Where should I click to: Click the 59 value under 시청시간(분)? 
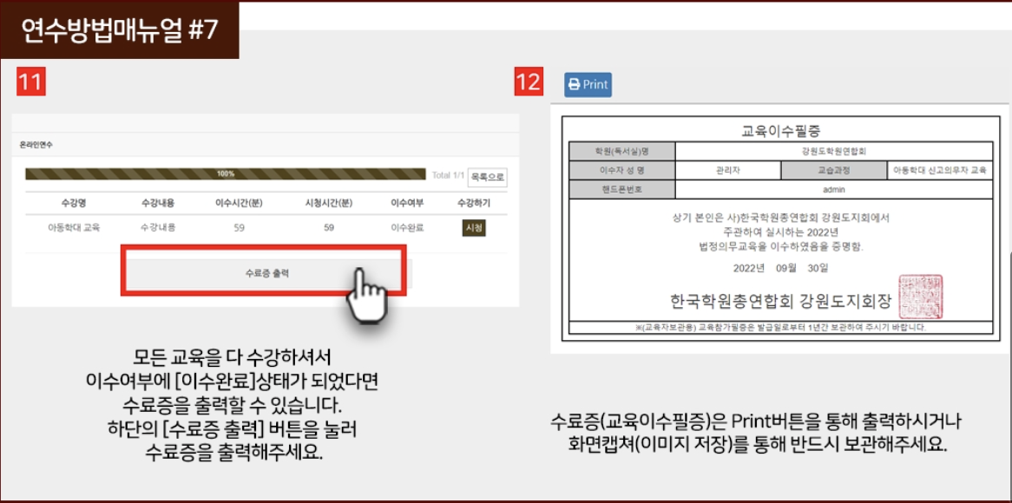point(329,227)
